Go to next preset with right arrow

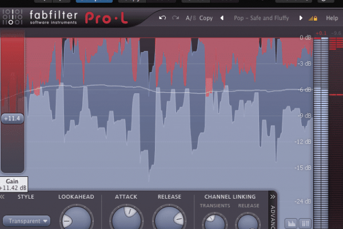point(301,18)
